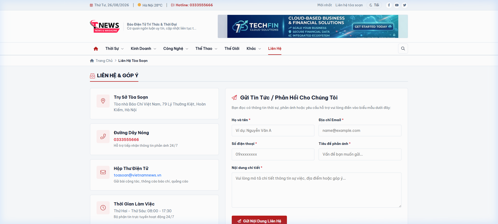Click the Số điện thoại input field
Viewport: 498px width, 224px height.
coord(273,154)
